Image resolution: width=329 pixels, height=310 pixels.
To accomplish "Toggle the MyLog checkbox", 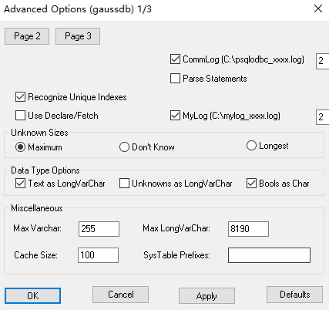I will (175, 116).
